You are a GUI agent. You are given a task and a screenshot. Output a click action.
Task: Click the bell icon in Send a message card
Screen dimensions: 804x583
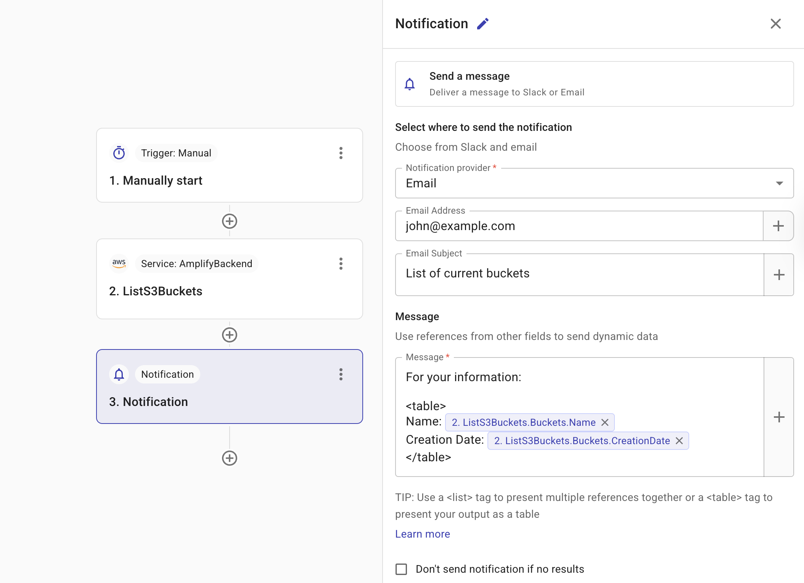[410, 84]
